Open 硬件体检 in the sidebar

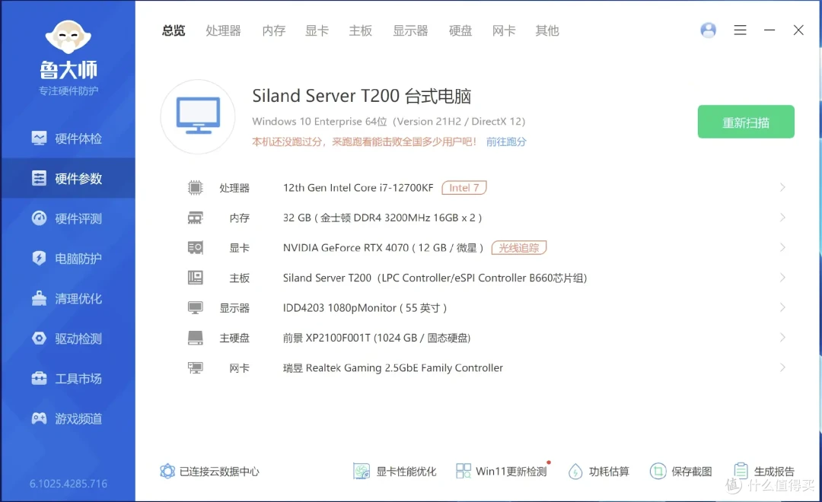click(67, 138)
